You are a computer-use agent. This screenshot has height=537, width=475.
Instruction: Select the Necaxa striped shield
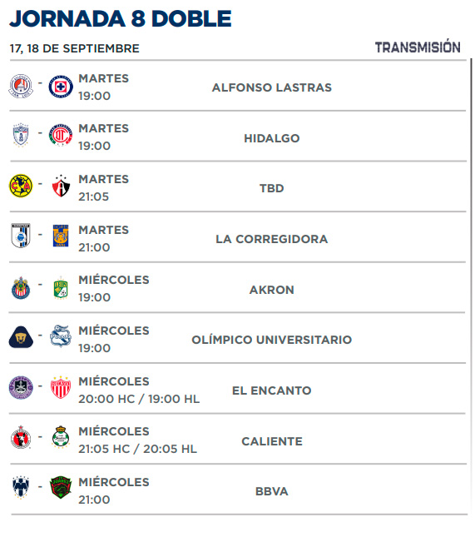click(x=61, y=387)
